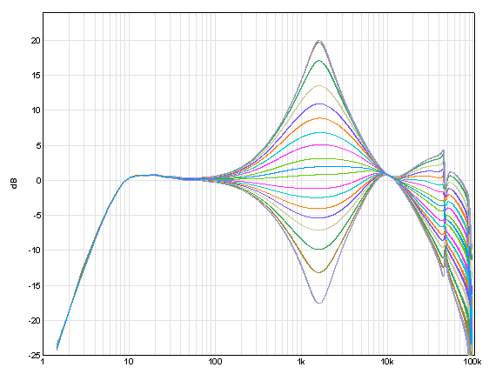Click the 0 dB y-axis label
This screenshot has width=489, height=374.
click(x=38, y=181)
